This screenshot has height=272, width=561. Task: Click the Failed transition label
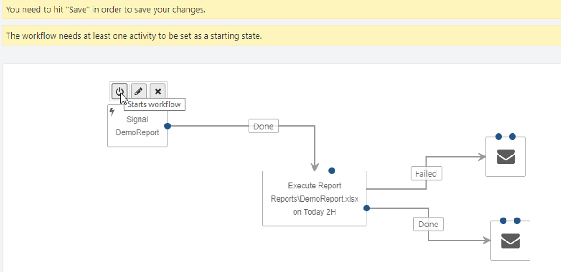click(426, 173)
